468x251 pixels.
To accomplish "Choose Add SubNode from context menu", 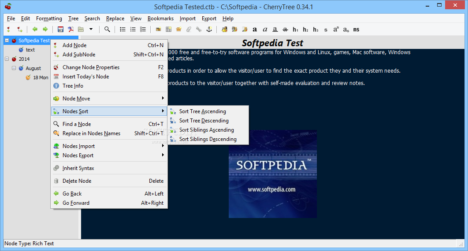I will pyautogui.click(x=109, y=55).
